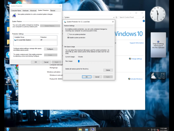Click the weather gadget moon icon
174x131 pixels.
pyautogui.click(x=153, y=76)
